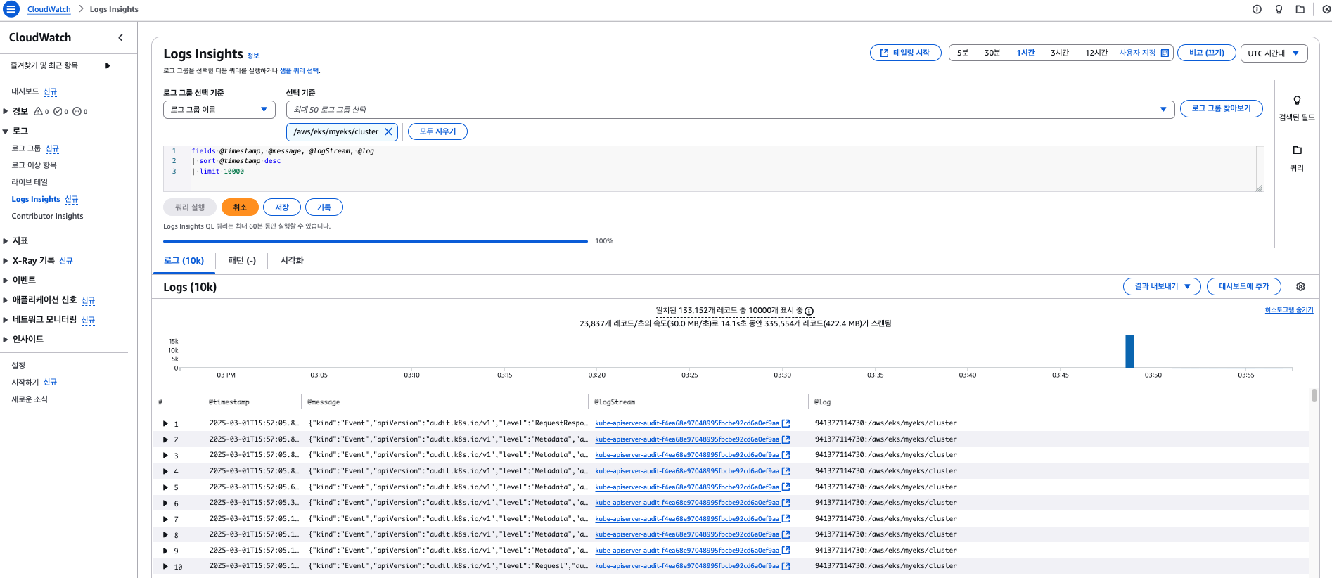
Task: Open log stream external link icon in row 10
Action: [786, 566]
